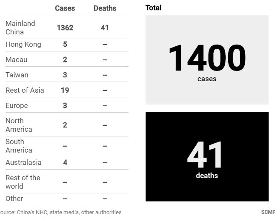This screenshot has height=218, width=275.
Task: Click the Cases column header
Action: click(x=65, y=8)
